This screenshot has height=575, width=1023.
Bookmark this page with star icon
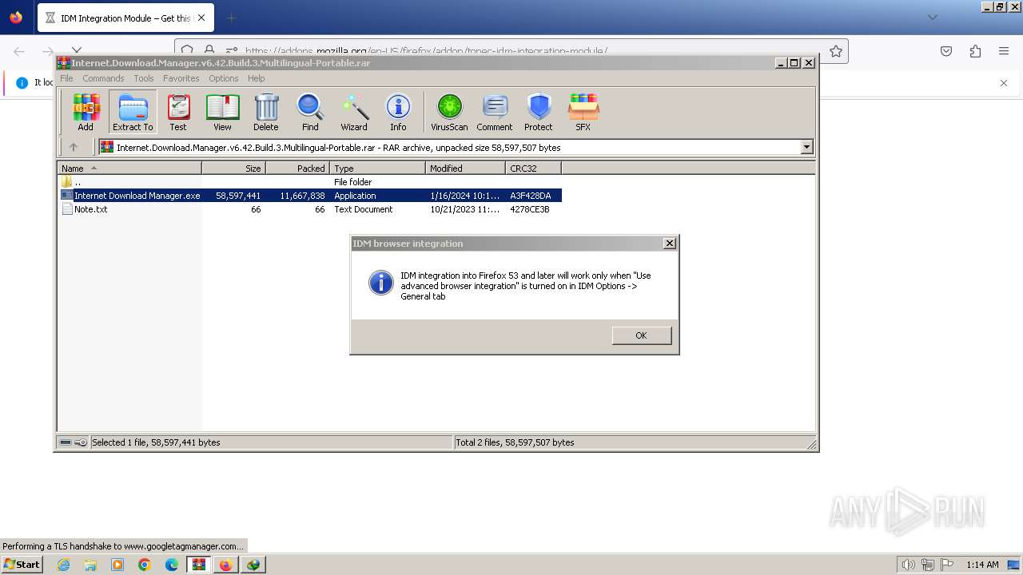[836, 51]
